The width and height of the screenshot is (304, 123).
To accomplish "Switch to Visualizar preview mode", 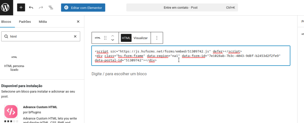I will (x=140, y=38).
